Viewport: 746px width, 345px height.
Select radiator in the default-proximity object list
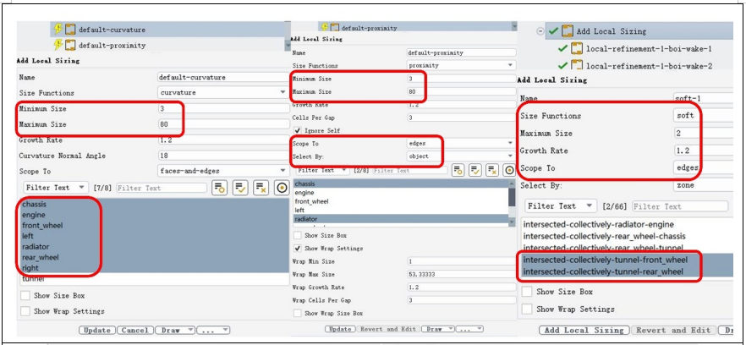point(401,219)
